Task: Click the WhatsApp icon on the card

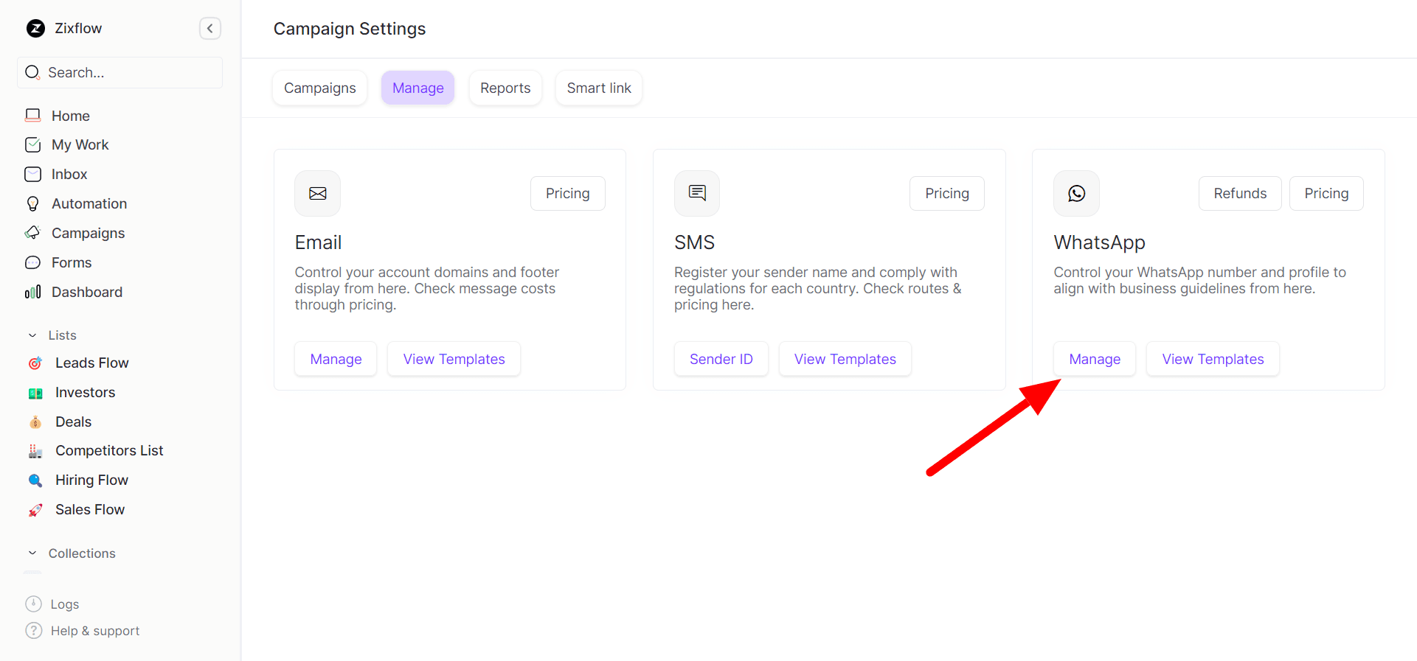Action: (x=1076, y=194)
